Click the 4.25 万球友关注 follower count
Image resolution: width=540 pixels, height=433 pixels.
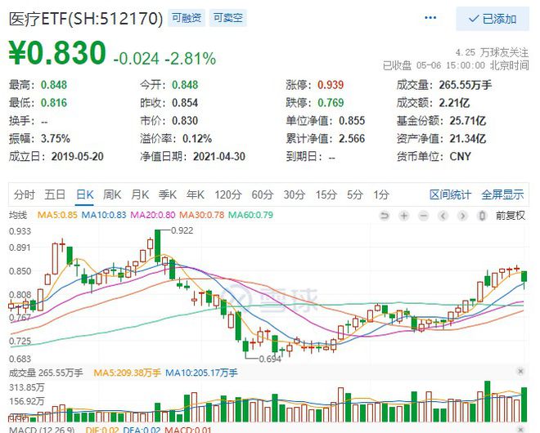click(x=492, y=52)
